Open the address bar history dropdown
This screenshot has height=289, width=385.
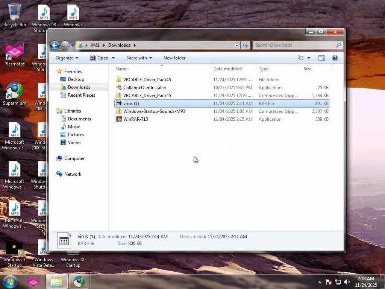pyautogui.click(x=236, y=45)
